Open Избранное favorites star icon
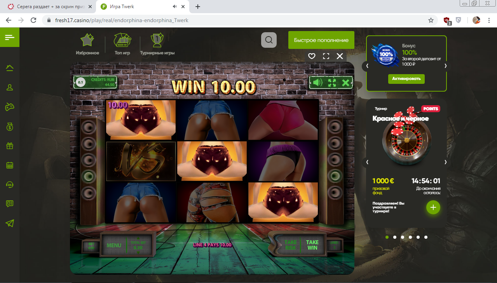 [x=87, y=44]
